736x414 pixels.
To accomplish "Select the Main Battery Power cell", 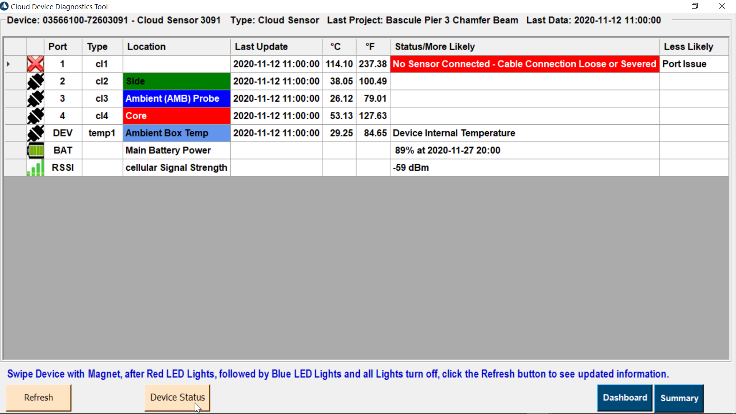I will [177, 150].
